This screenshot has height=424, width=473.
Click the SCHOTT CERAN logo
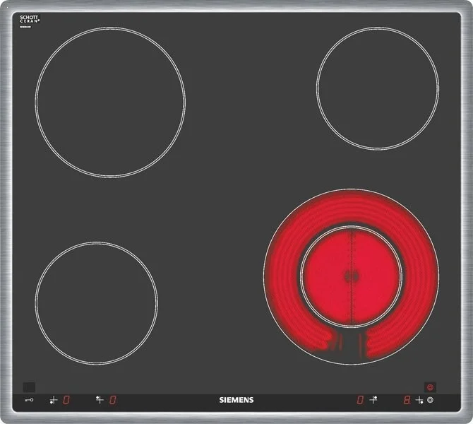30,20
